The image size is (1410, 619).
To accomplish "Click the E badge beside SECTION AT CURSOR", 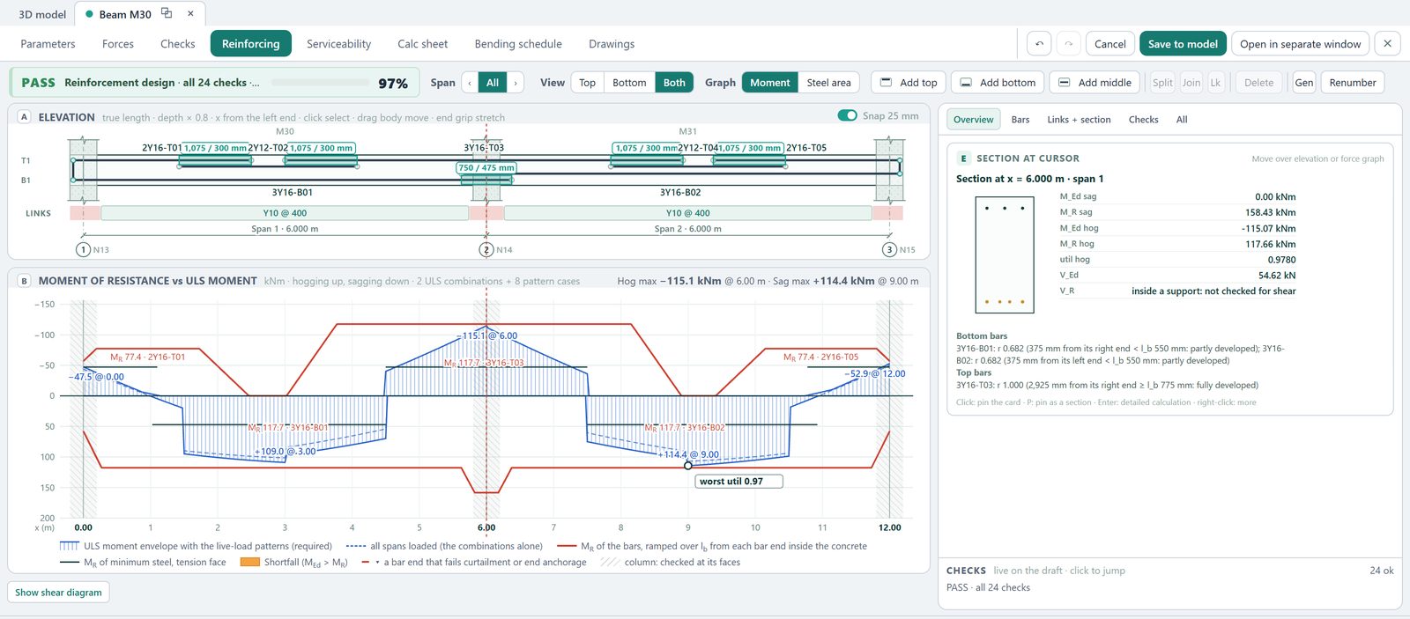I will point(963,158).
